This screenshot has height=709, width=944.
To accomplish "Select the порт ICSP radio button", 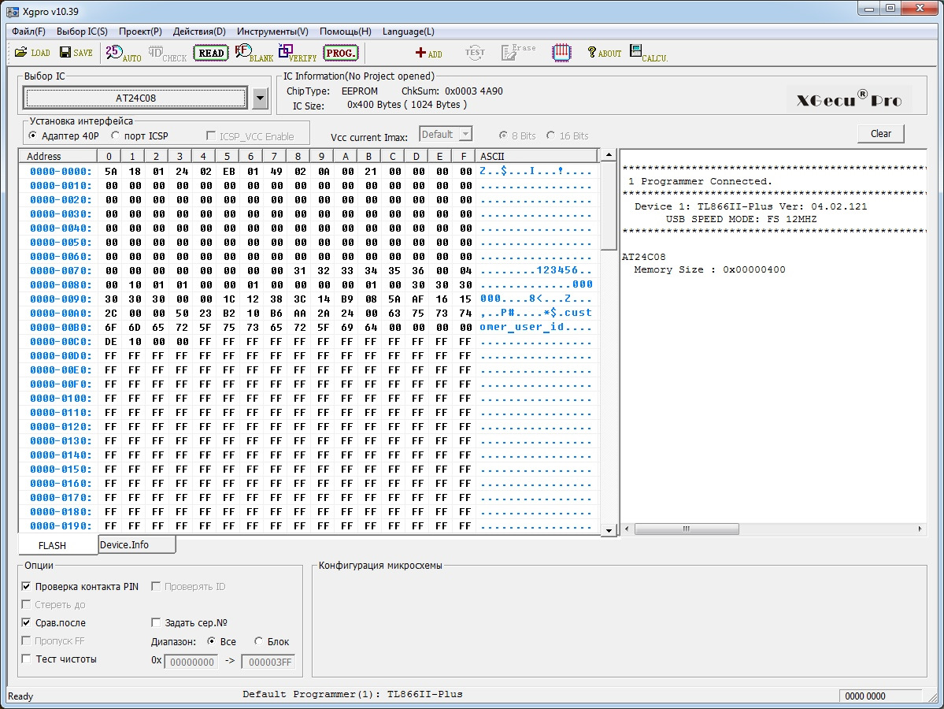I will click(117, 136).
